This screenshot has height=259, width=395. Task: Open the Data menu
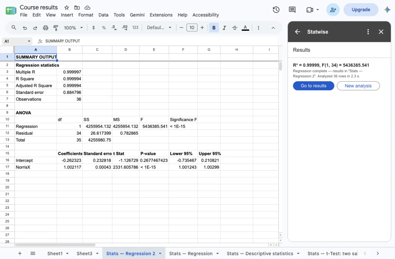[103, 15]
